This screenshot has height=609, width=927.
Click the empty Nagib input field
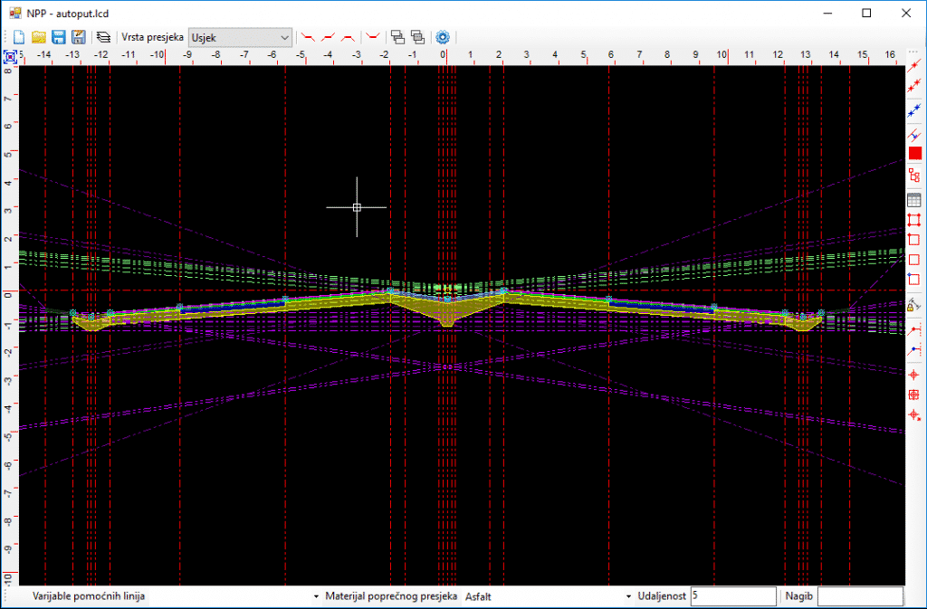860,596
